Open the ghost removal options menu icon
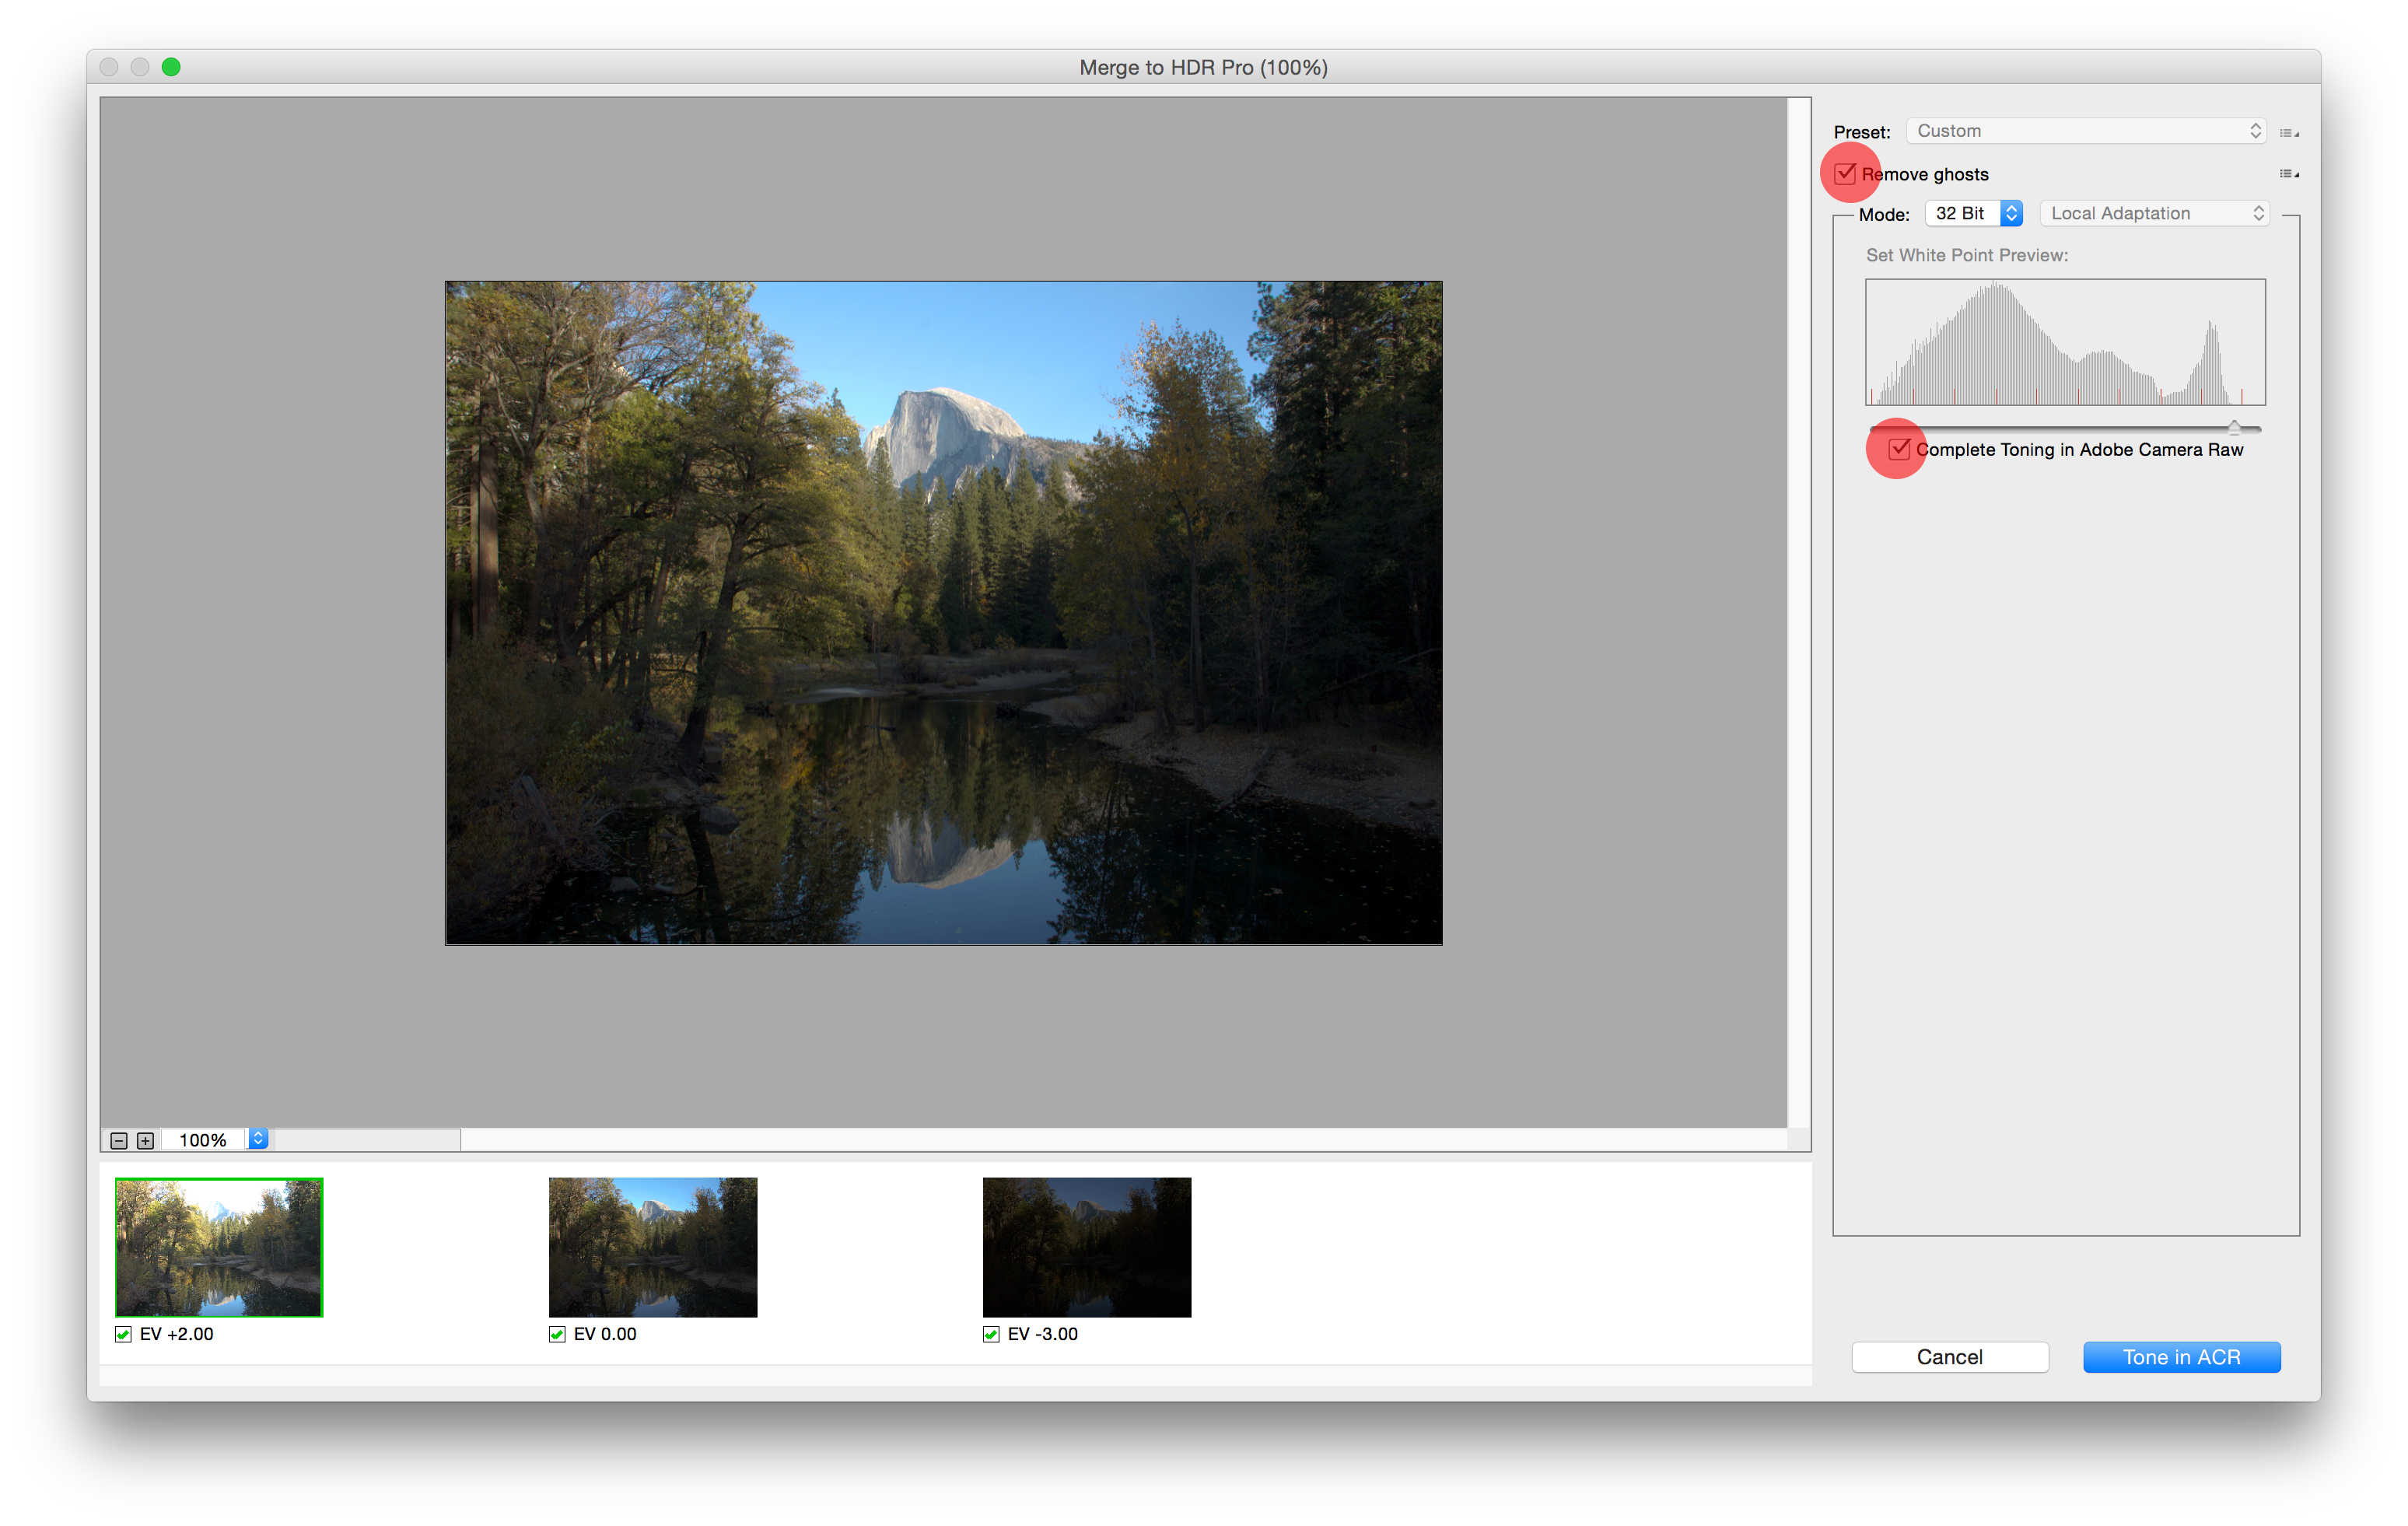Screen dimensions: 2408x1526 coord(2288,174)
